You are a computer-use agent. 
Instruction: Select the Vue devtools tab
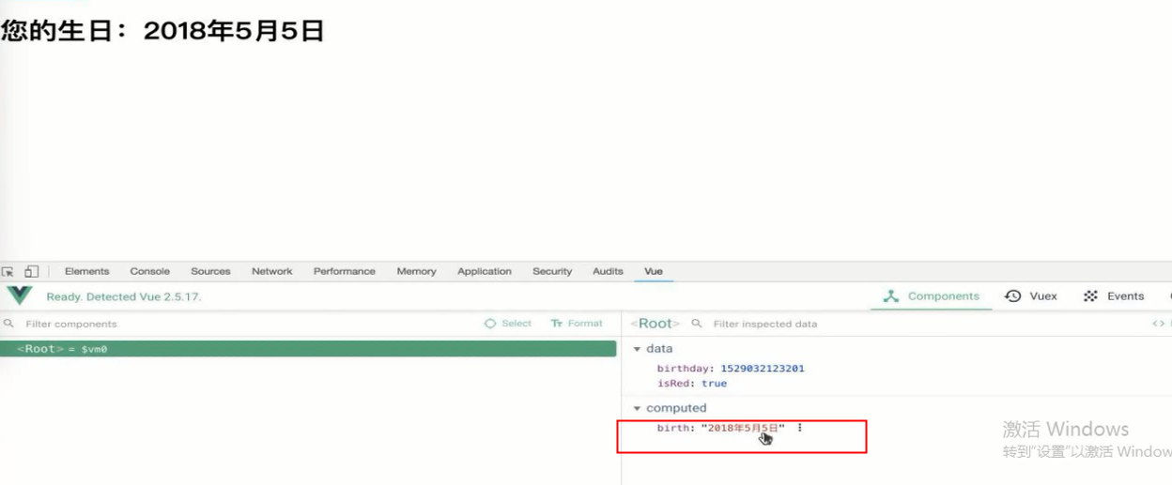tap(654, 271)
